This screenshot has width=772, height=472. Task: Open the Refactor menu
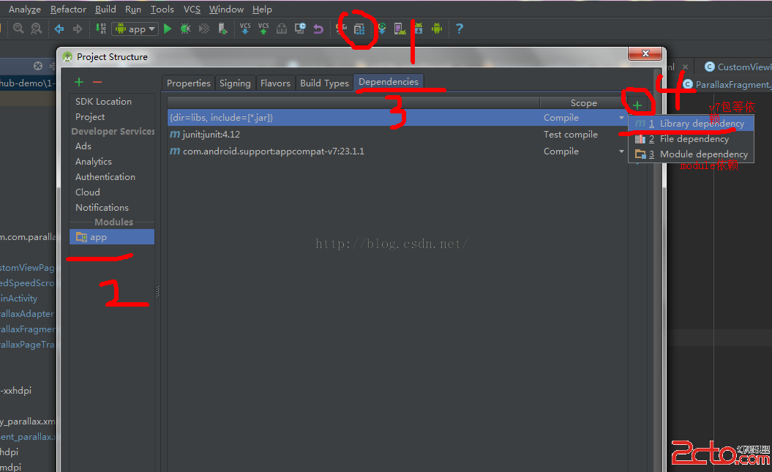click(x=68, y=10)
